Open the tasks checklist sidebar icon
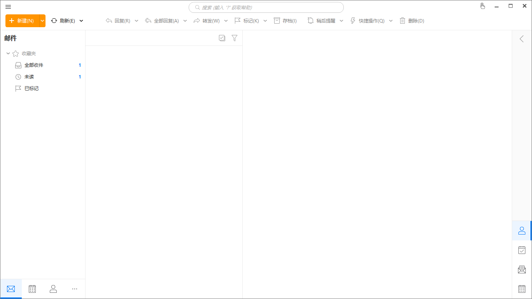 pyautogui.click(x=522, y=250)
